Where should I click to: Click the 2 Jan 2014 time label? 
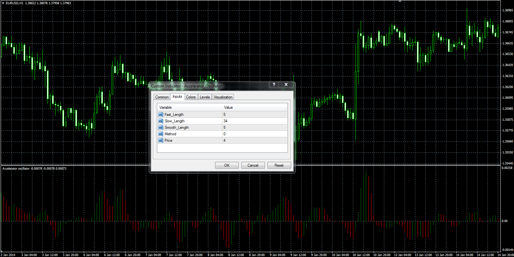tap(8, 255)
